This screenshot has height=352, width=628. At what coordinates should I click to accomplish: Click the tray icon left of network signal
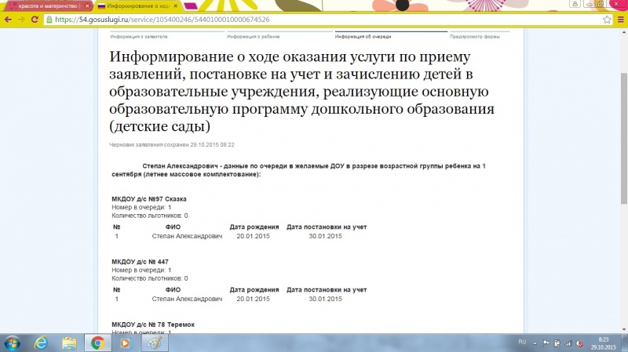(557, 343)
